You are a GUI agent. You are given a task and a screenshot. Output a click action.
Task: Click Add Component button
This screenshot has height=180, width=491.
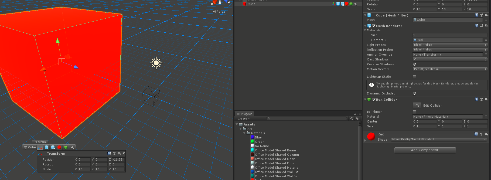pos(425,150)
